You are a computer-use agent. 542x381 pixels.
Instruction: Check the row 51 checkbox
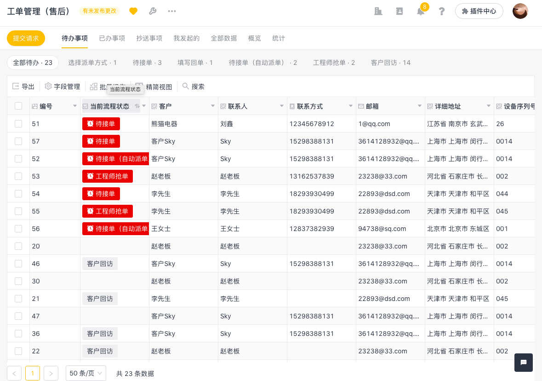pos(18,124)
